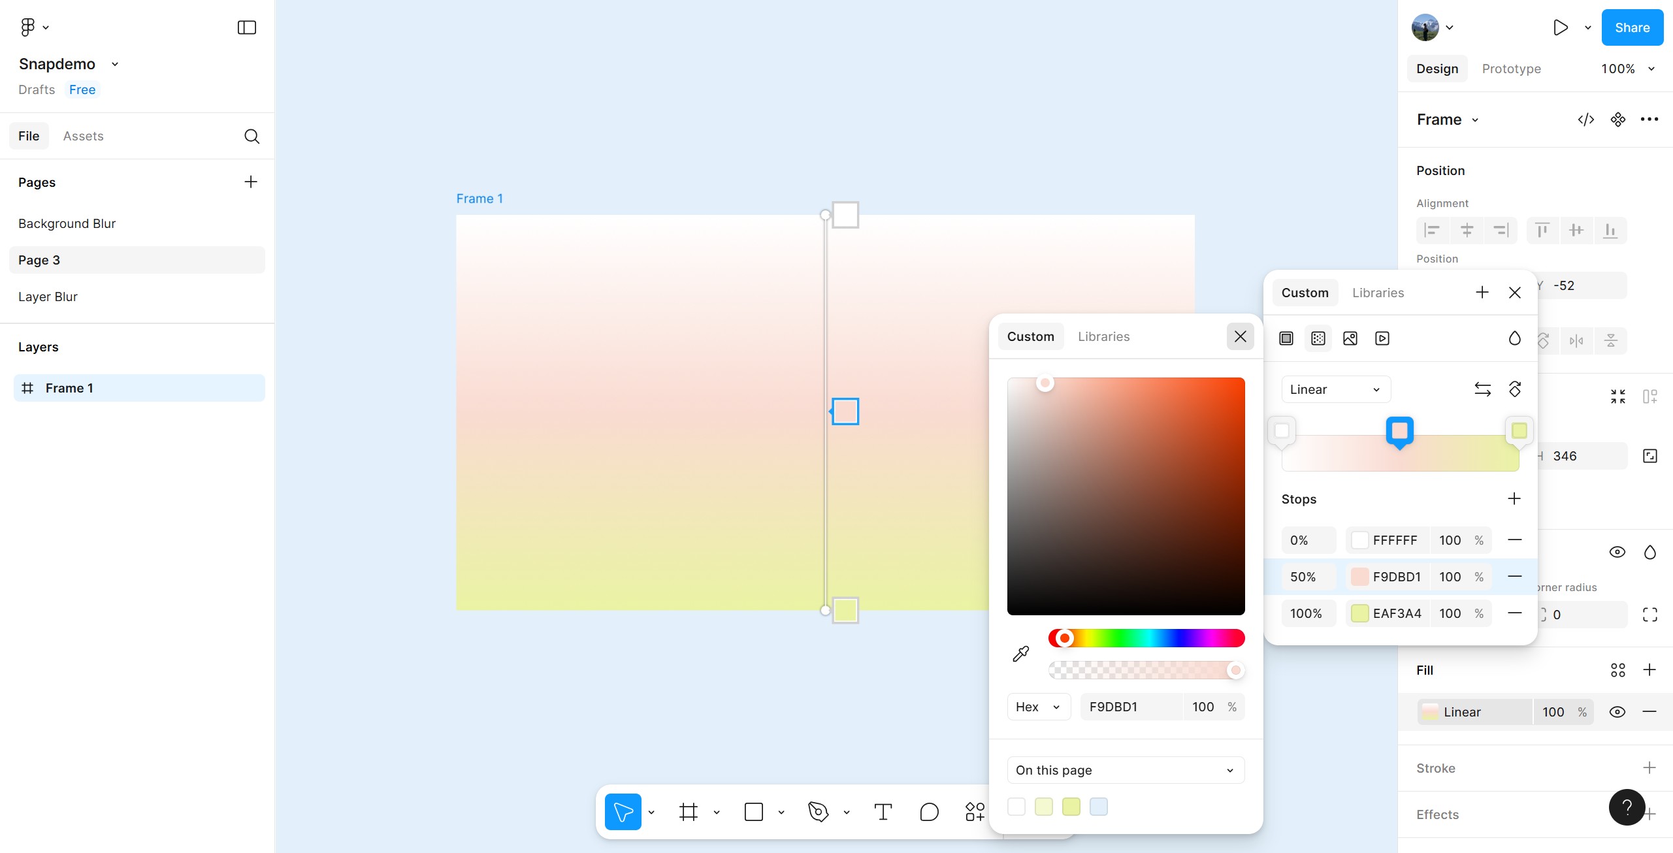
Task: Select the Move tool in toolbar
Action: 623,812
